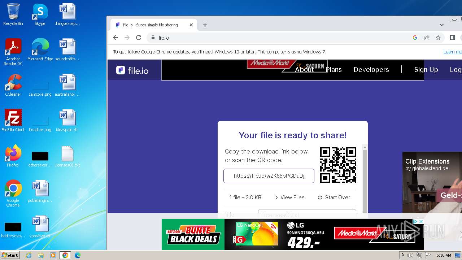Click the share QR code image

click(338, 165)
